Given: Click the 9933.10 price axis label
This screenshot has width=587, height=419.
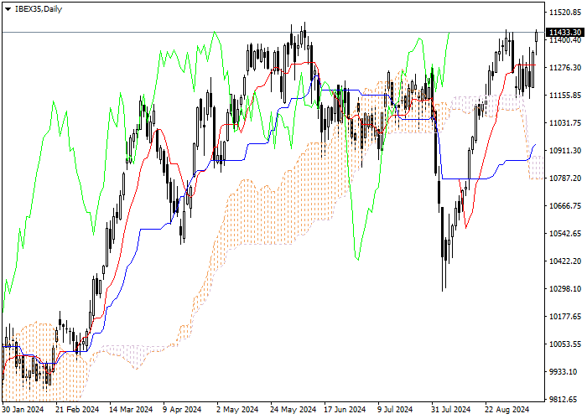Looking at the screenshot, I should [565, 372].
